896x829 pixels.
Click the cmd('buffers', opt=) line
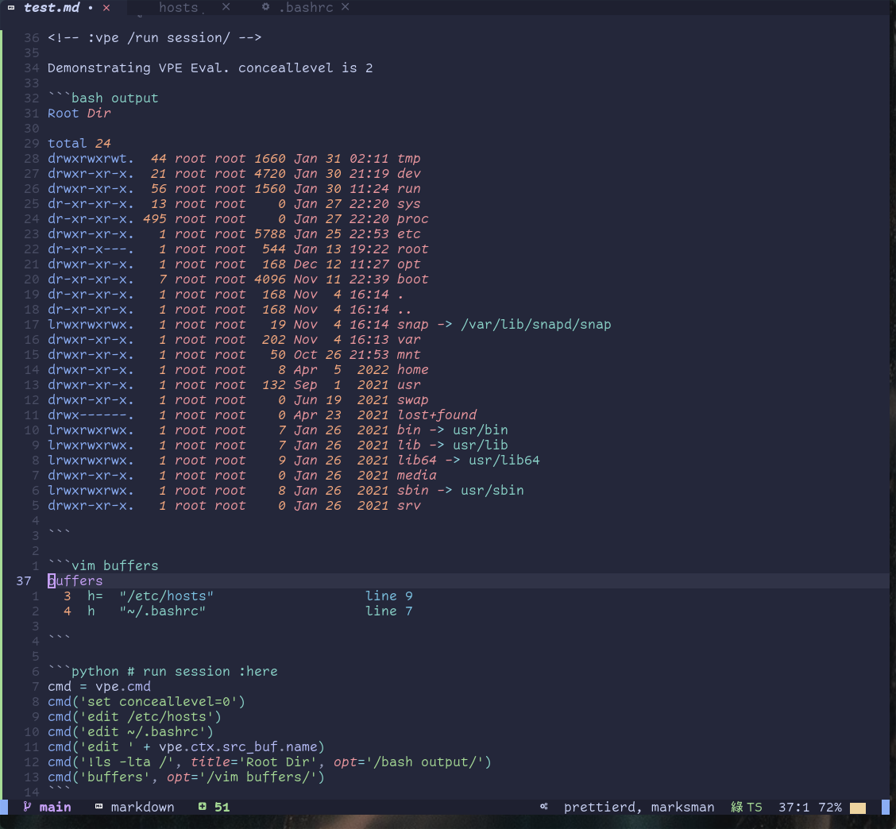pos(187,777)
